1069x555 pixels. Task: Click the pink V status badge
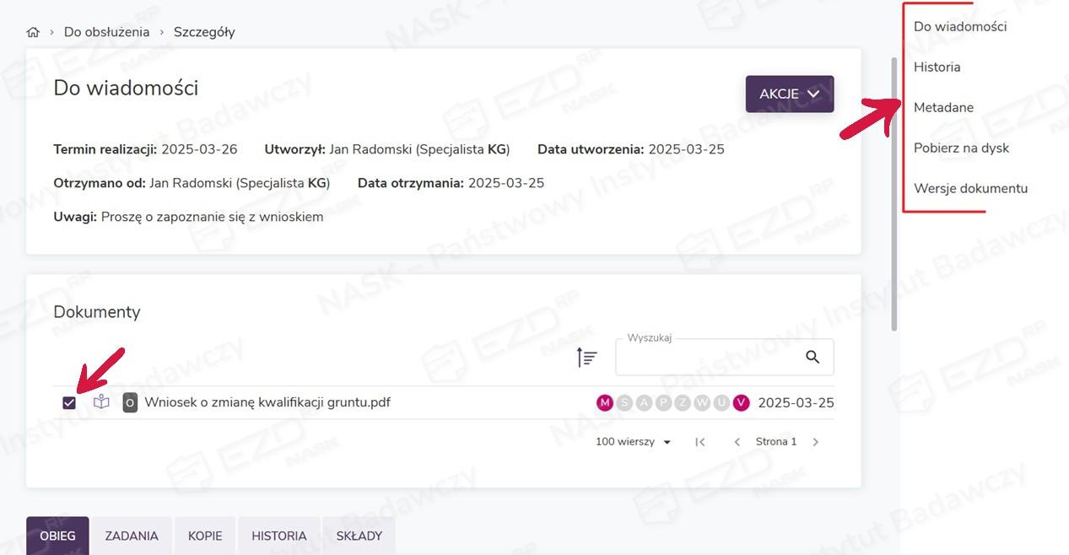pos(741,403)
